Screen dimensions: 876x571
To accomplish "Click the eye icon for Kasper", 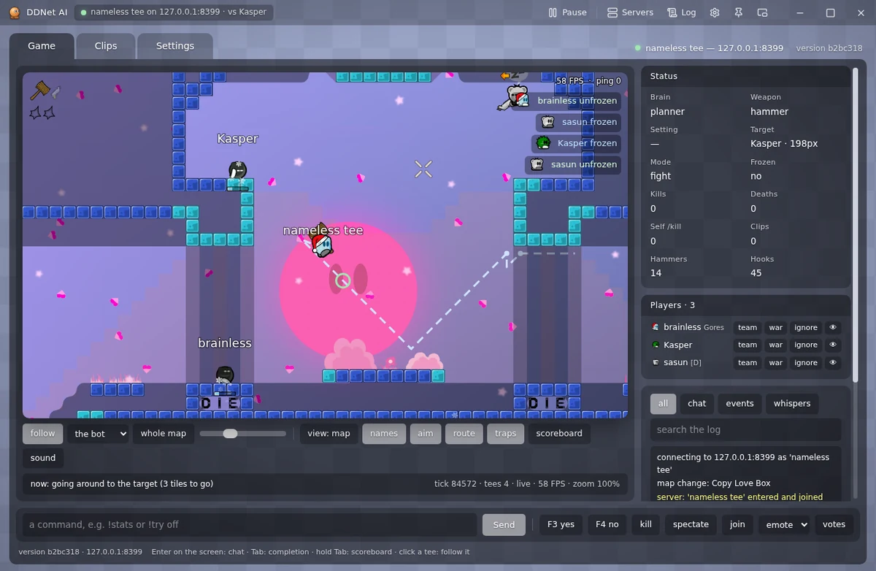I will [x=832, y=345].
